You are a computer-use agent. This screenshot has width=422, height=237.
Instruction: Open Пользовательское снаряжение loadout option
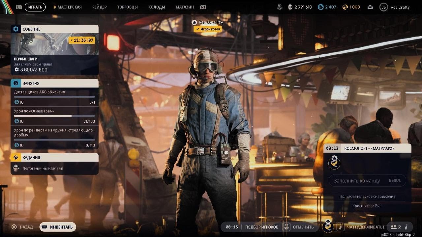367,197
